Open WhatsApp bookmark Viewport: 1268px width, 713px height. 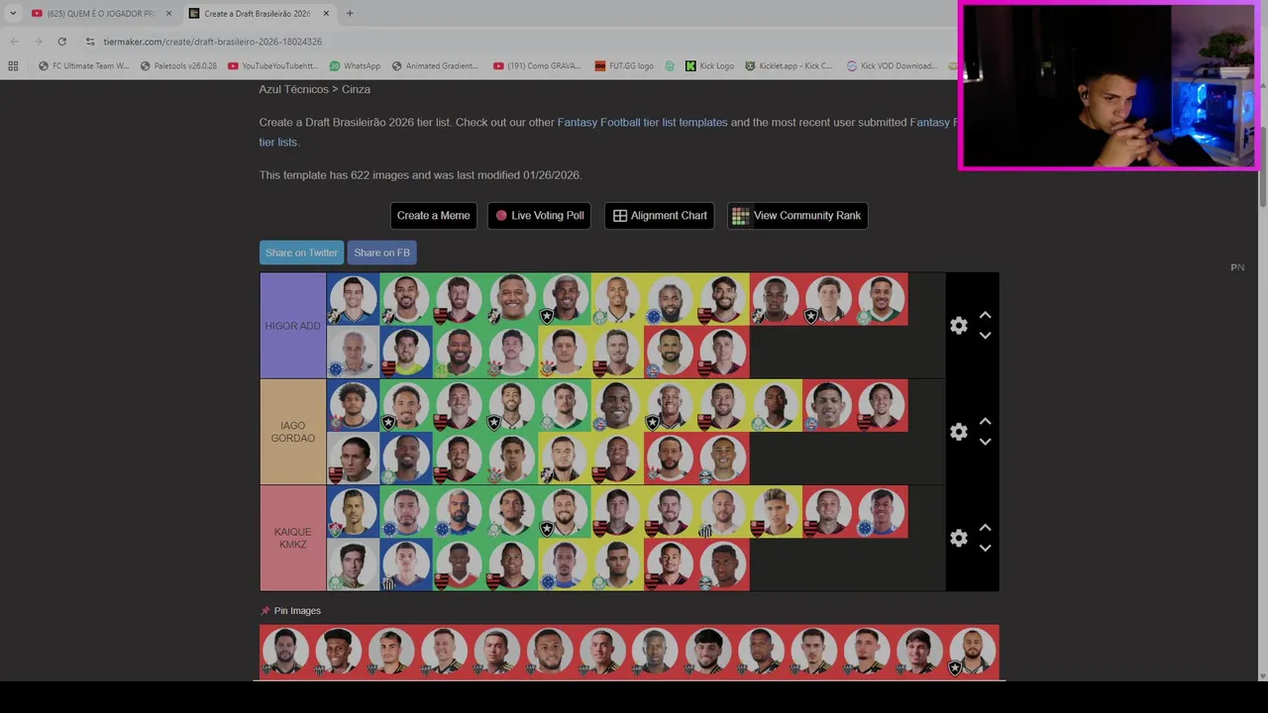tap(355, 66)
